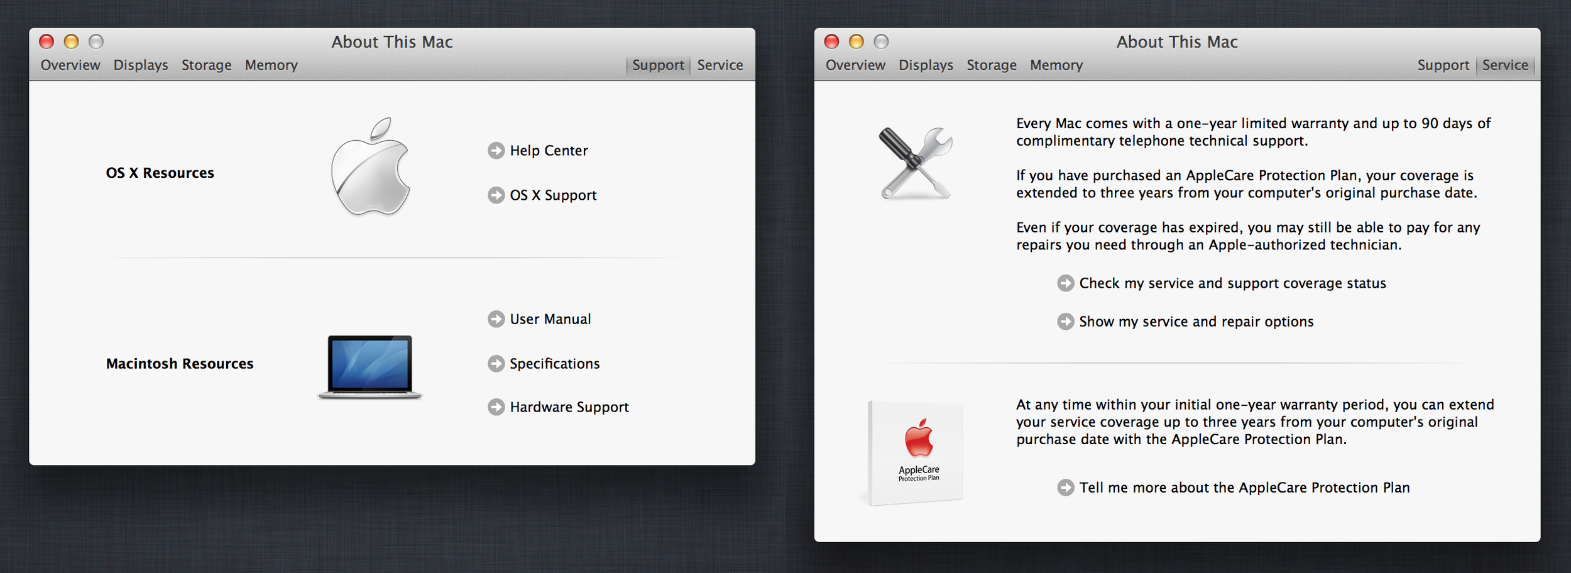The height and width of the screenshot is (573, 1571).
Task: Click the arrow icon beside Help Center
Action: (496, 151)
